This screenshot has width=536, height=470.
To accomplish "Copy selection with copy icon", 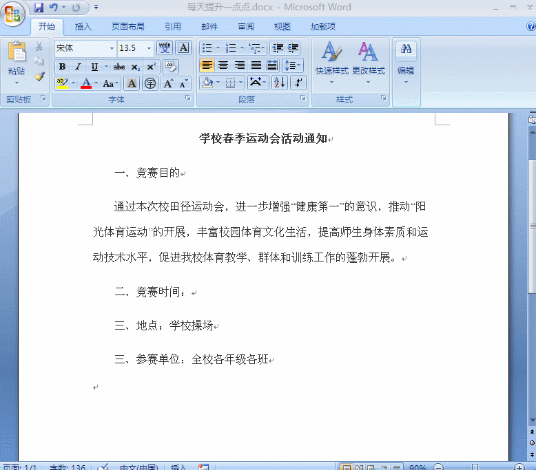I will pyautogui.click(x=39, y=61).
